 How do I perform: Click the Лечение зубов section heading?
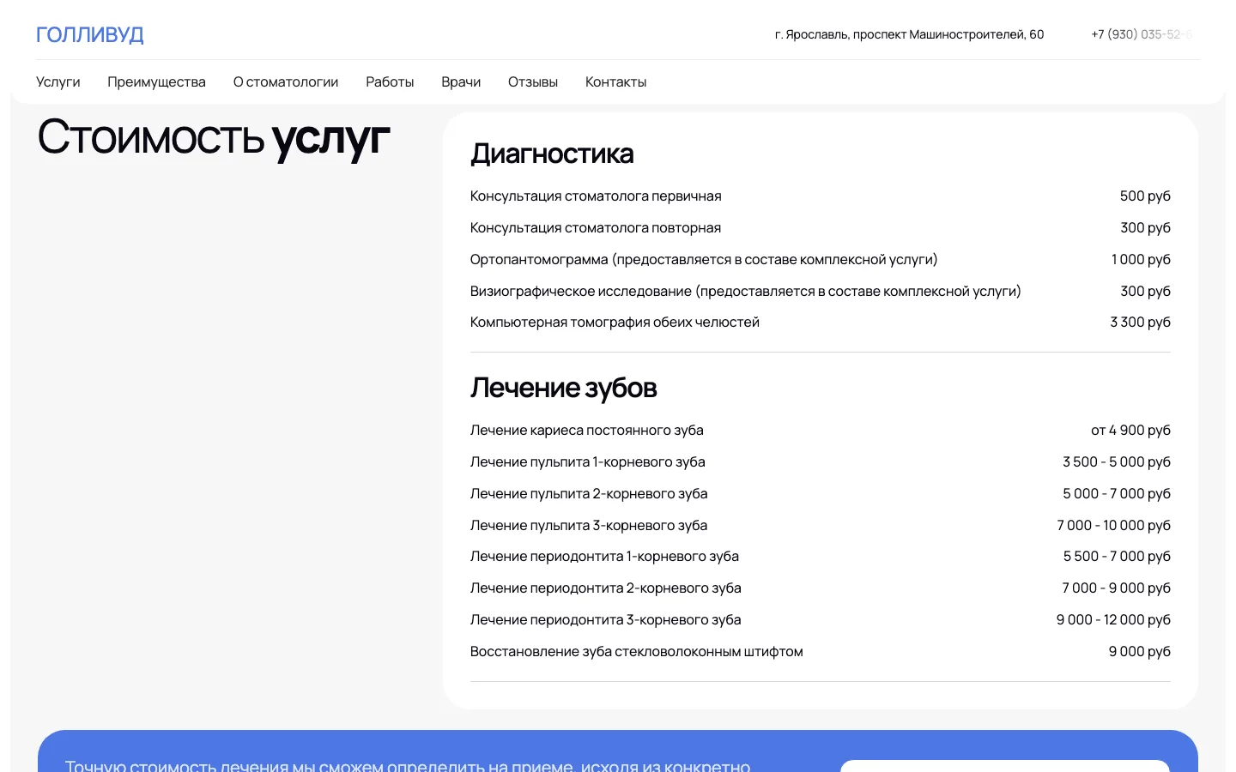click(x=563, y=388)
